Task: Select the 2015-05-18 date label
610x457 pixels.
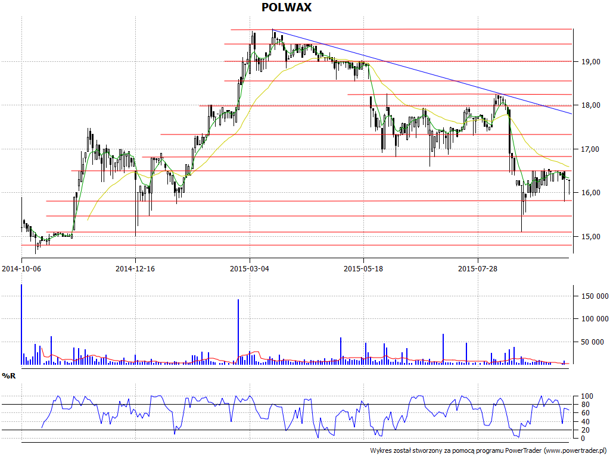Action: pyautogui.click(x=363, y=269)
